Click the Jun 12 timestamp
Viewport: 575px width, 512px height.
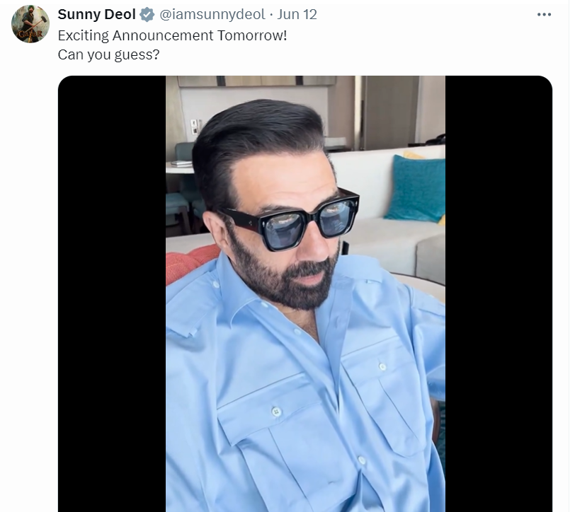click(x=297, y=15)
